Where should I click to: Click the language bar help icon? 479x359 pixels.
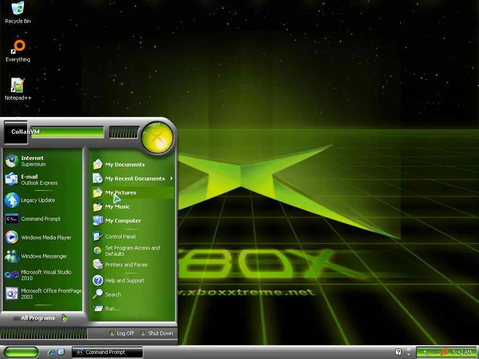tap(399, 352)
